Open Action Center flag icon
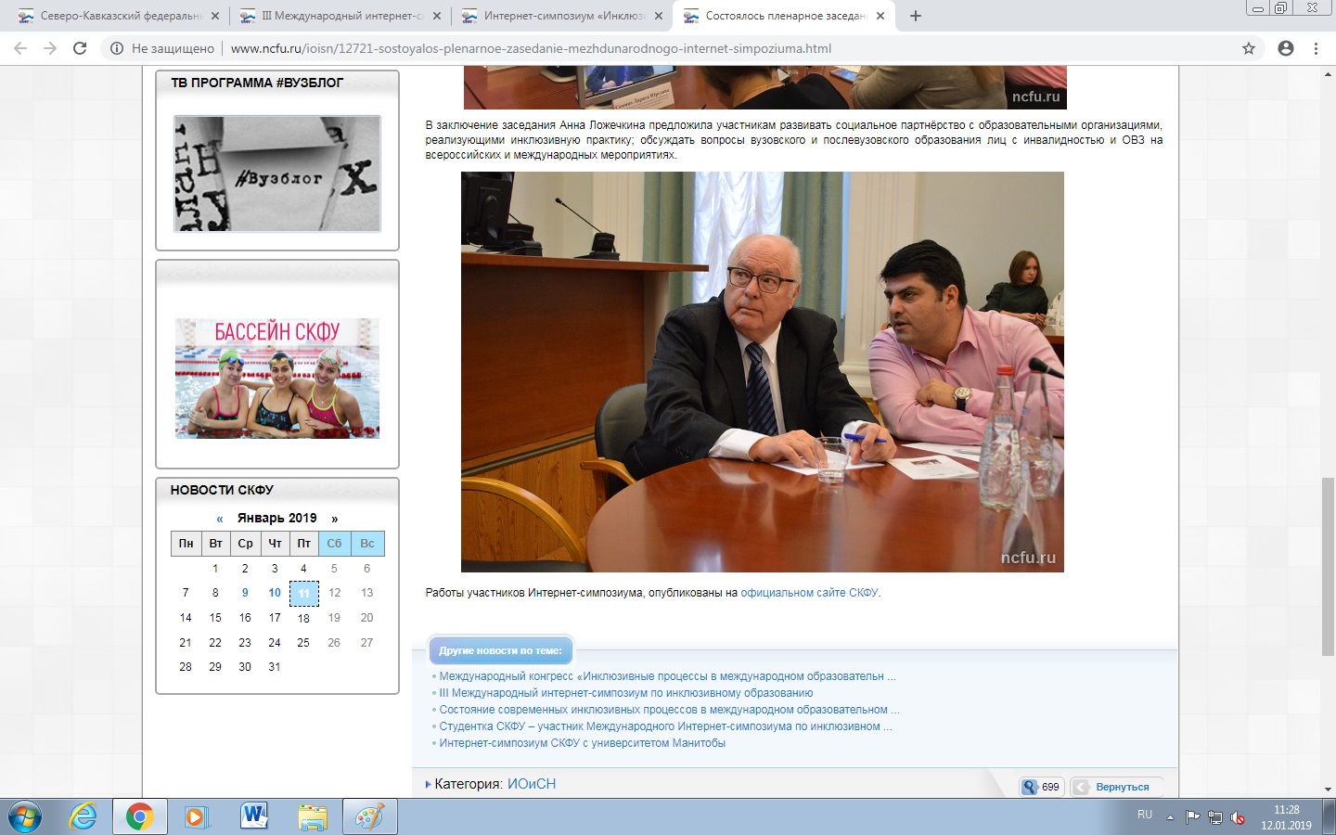Viewport: 1336px width, 835px height. click(1193, 817)
